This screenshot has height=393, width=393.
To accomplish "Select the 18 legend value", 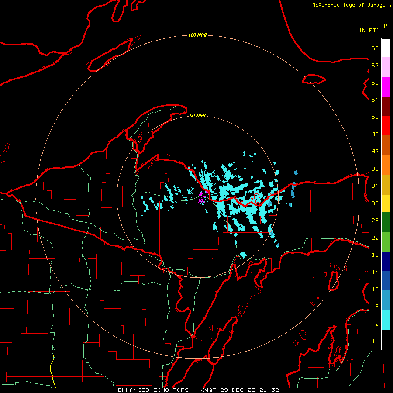I will click(375, 255).
